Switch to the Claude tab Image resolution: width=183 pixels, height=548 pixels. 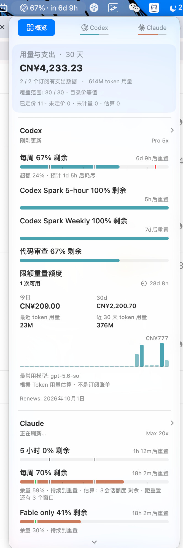pos(152,28)
